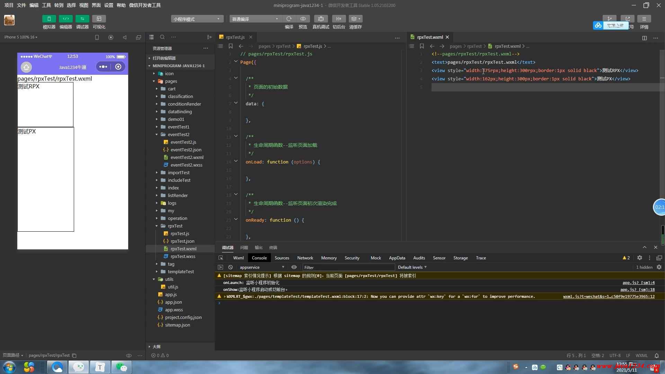Open the clear cache icon menu
The image size is (665, 374).
(355, 19)
